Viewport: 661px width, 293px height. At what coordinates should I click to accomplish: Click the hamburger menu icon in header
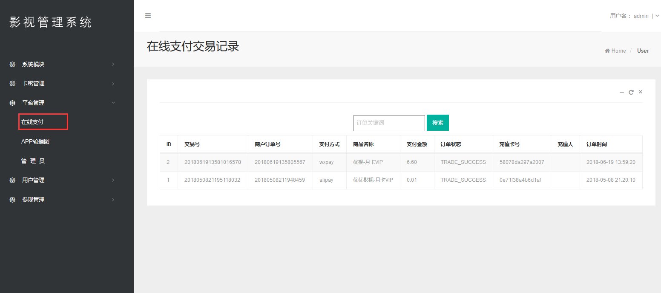148,16
